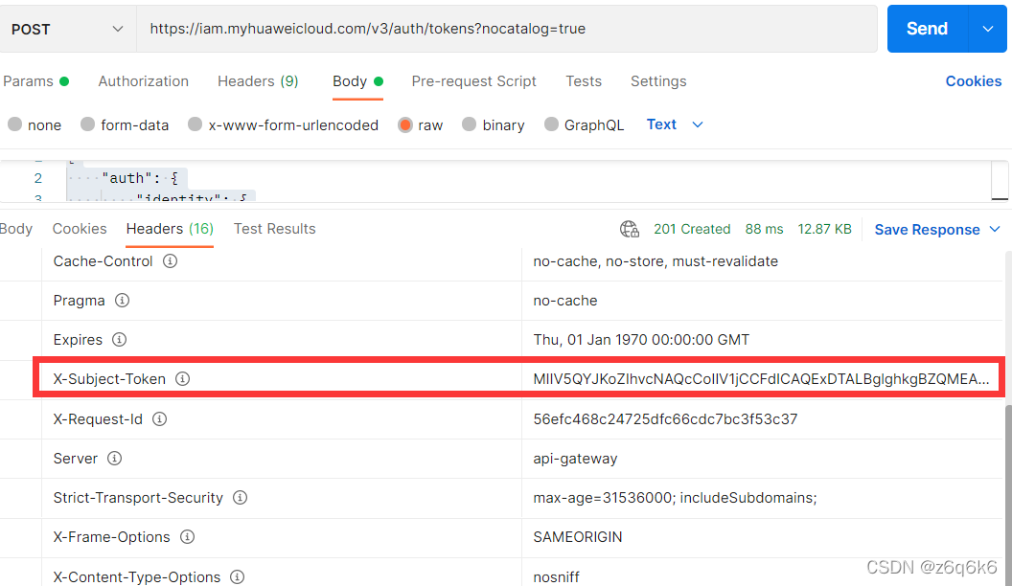
Task: Open the Authorization tab
Action: pyautogui.click(x=144, y=81)
